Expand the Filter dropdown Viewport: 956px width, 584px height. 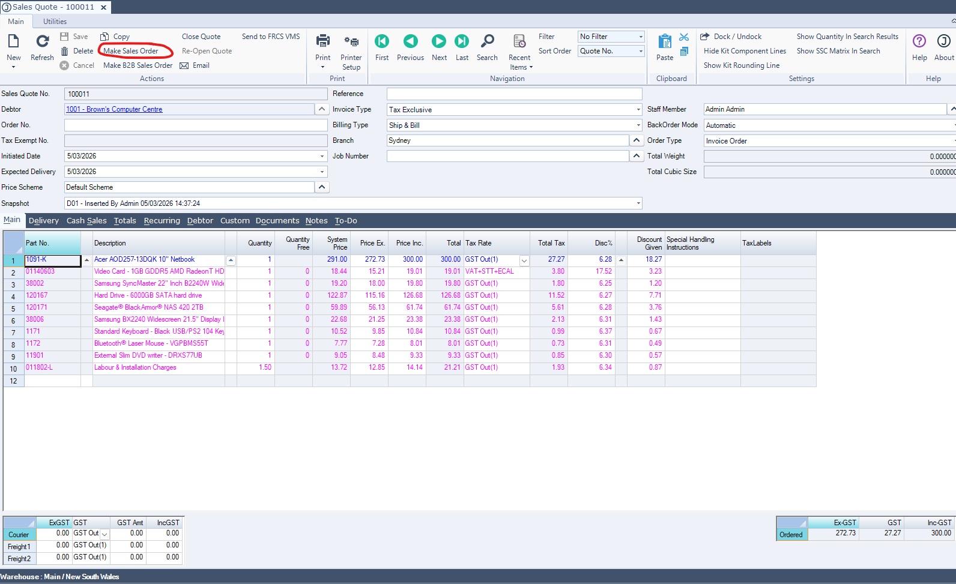(640, 37)
